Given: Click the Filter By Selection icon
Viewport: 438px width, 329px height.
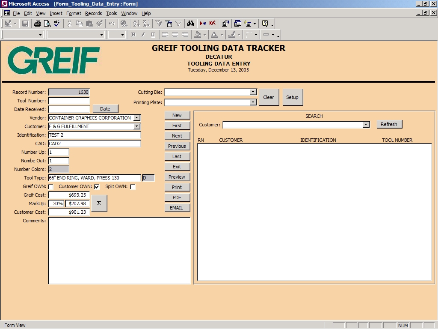Looking at the screenshot, I should click(159, 24).
